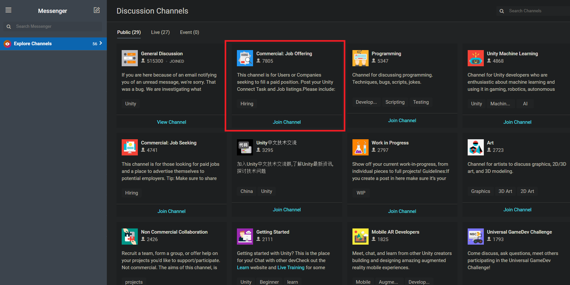Click the Mobile tag under Mobile AR Developers

point(363,282)
